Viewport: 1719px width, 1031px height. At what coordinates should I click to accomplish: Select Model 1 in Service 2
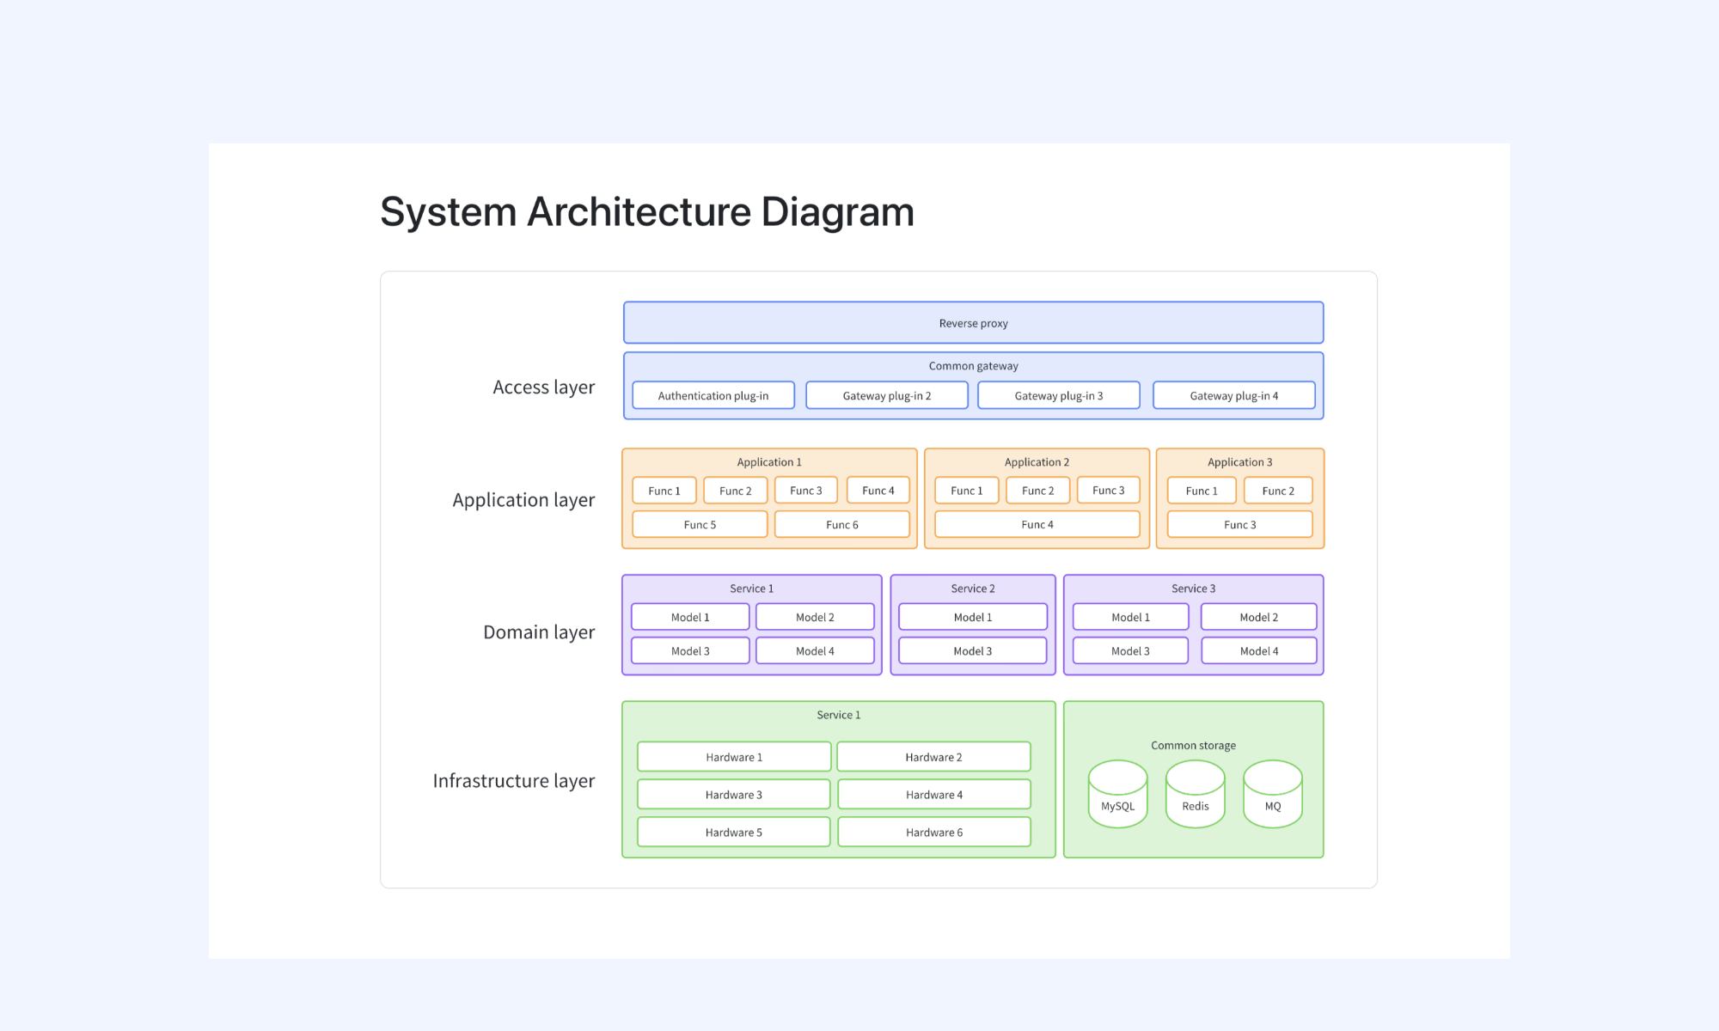973,617
